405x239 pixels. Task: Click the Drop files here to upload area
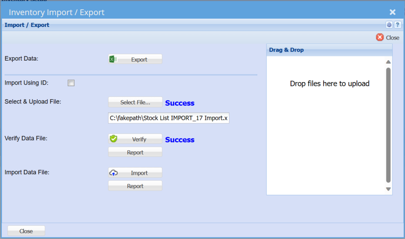(x=330, y=84)
